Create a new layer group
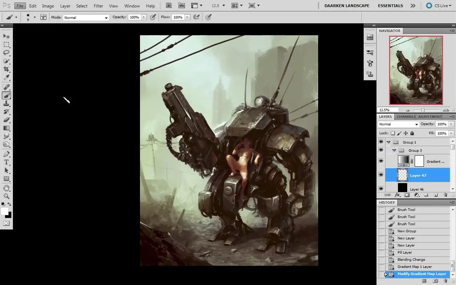The height and width of the screenshot is (285, 456). pos(426,195)
